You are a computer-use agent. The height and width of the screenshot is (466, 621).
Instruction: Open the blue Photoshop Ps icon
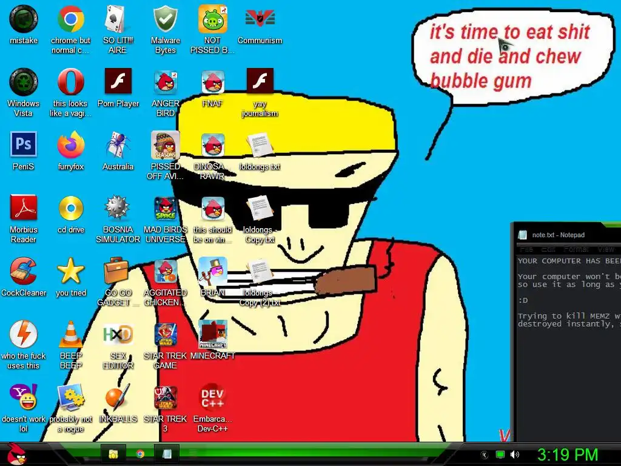point(24,144)
